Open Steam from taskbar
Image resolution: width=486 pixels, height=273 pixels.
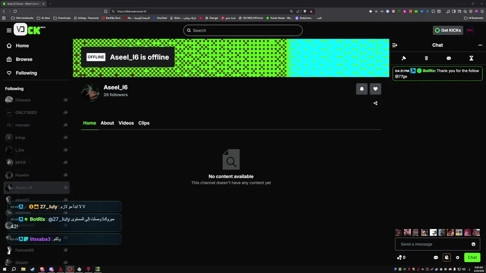point(32,269)
